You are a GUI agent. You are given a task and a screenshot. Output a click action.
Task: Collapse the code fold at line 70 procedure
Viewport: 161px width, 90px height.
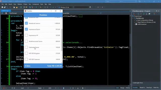(x=10, y=66)
